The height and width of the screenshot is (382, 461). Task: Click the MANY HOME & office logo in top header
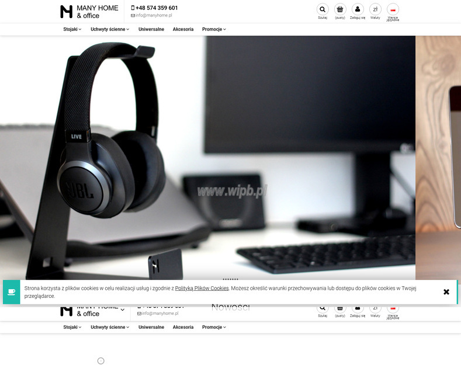(89, 12)
